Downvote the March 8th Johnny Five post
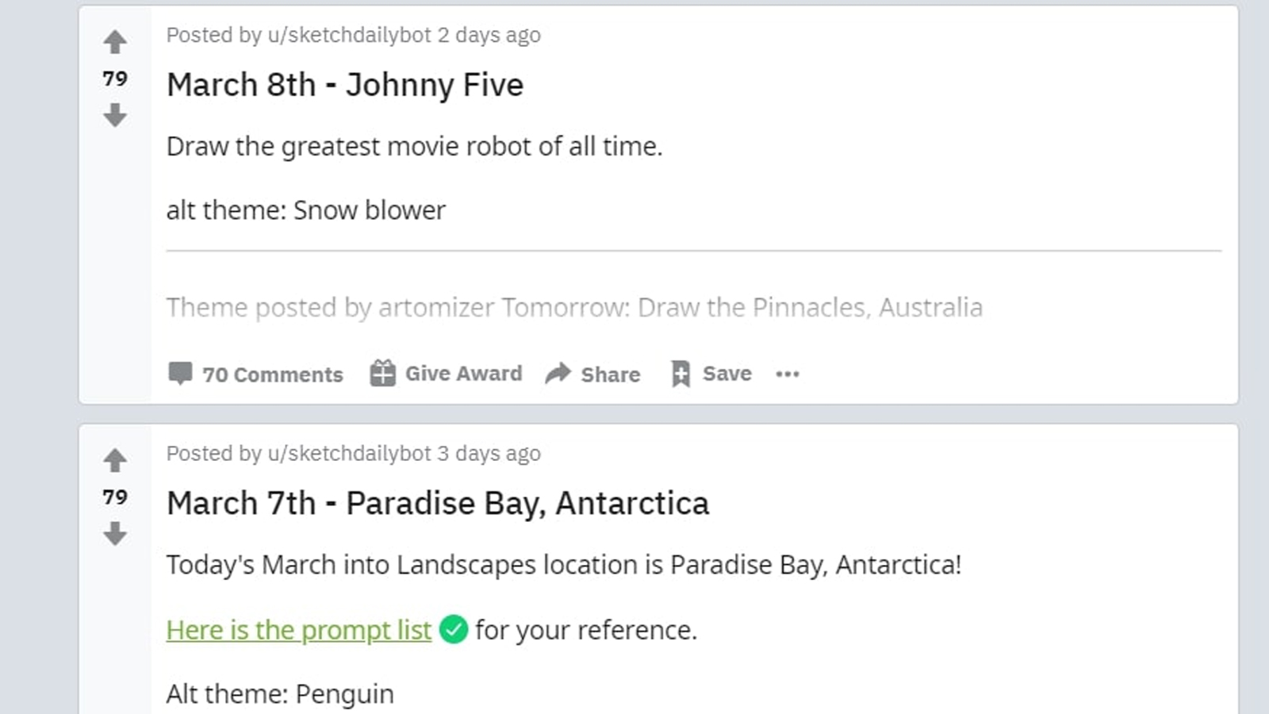1269x714 pixels. coord(115,115)
